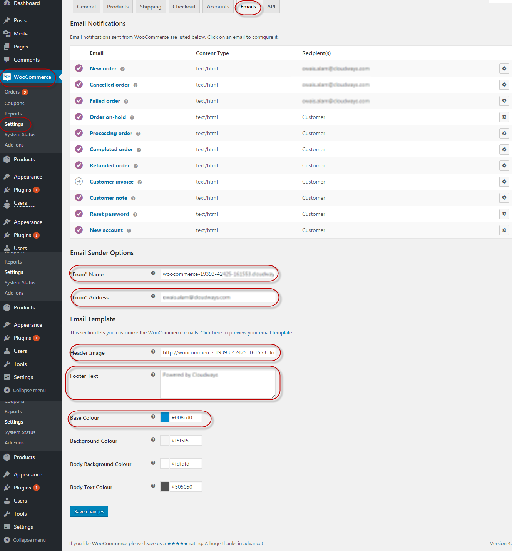Click the Body Text Colour dark swatch
This screenshot has height=551, width=512.
point(165,487)
